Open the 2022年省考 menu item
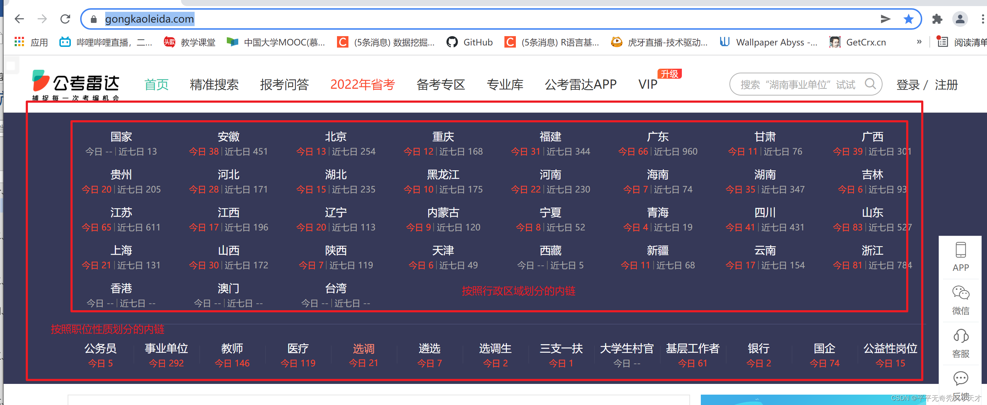Image resolution: width=987 pixels, height=405 pixels. pos(362,84)
